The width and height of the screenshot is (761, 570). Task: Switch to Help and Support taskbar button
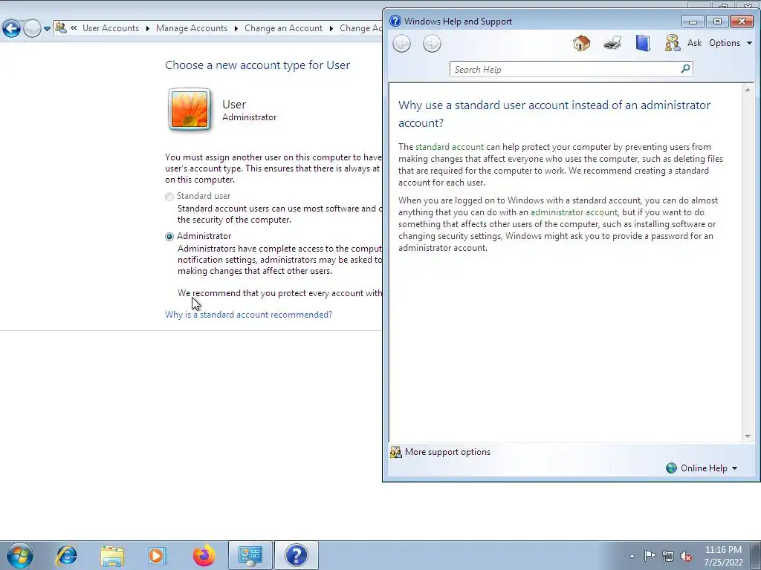coord(297,555)
